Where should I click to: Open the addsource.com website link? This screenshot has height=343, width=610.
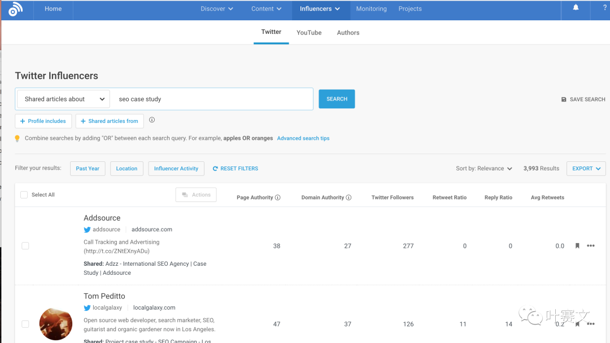click(x=152, y=230)
